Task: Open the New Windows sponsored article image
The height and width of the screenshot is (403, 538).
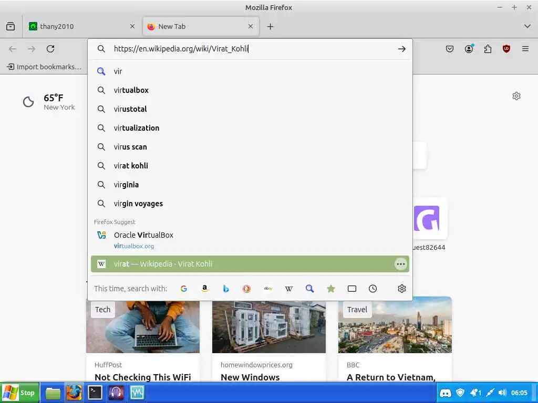Action: coord(269,327)
